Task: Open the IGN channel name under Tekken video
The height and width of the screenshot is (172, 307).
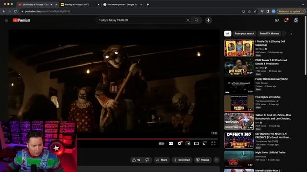Action: coord(257,123)
